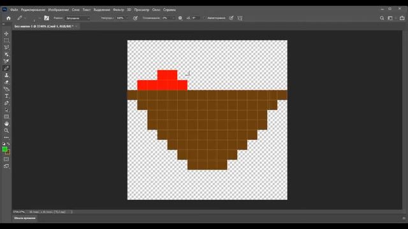The image size is (408, 229).
Task: Select the Clone Stamp tool
Action: [6, 75]
